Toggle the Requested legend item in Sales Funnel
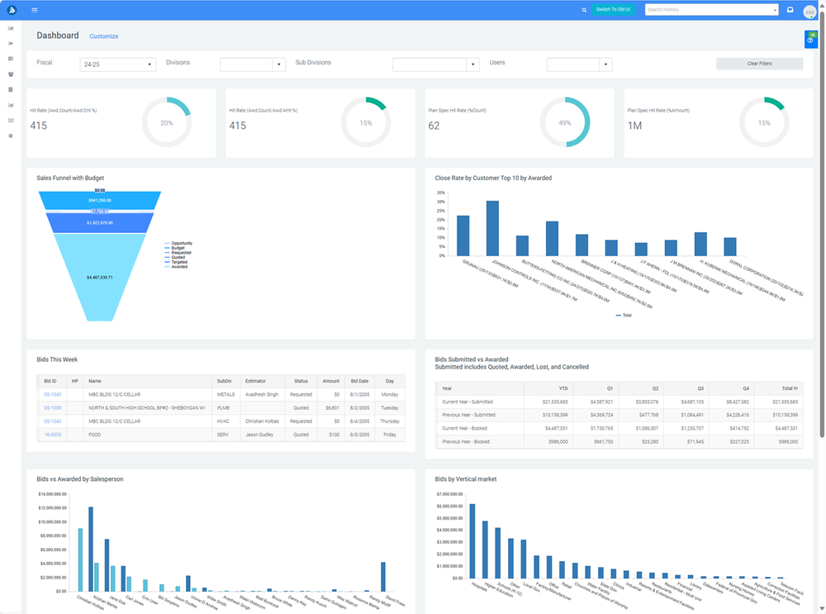This screenshot has width=826, height=614. [178, 252]
